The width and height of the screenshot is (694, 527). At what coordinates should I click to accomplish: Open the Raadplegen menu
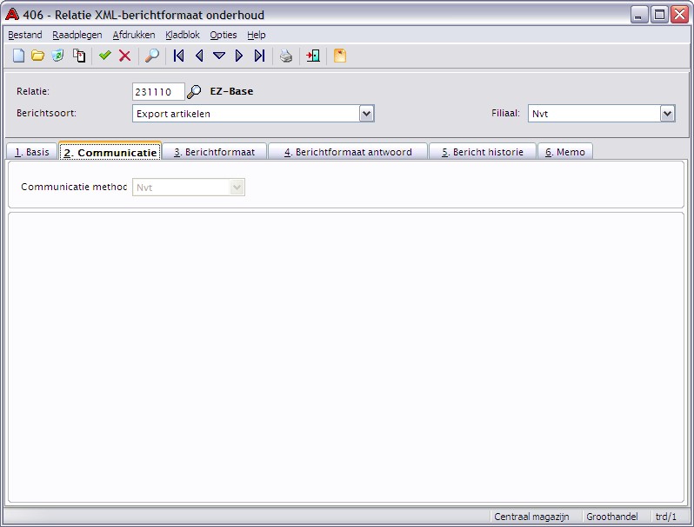(77, 35)
